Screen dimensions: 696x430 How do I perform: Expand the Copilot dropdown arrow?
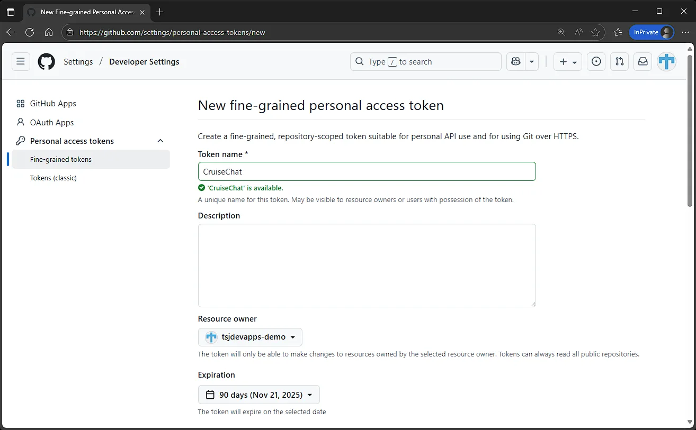coord(531,61)
